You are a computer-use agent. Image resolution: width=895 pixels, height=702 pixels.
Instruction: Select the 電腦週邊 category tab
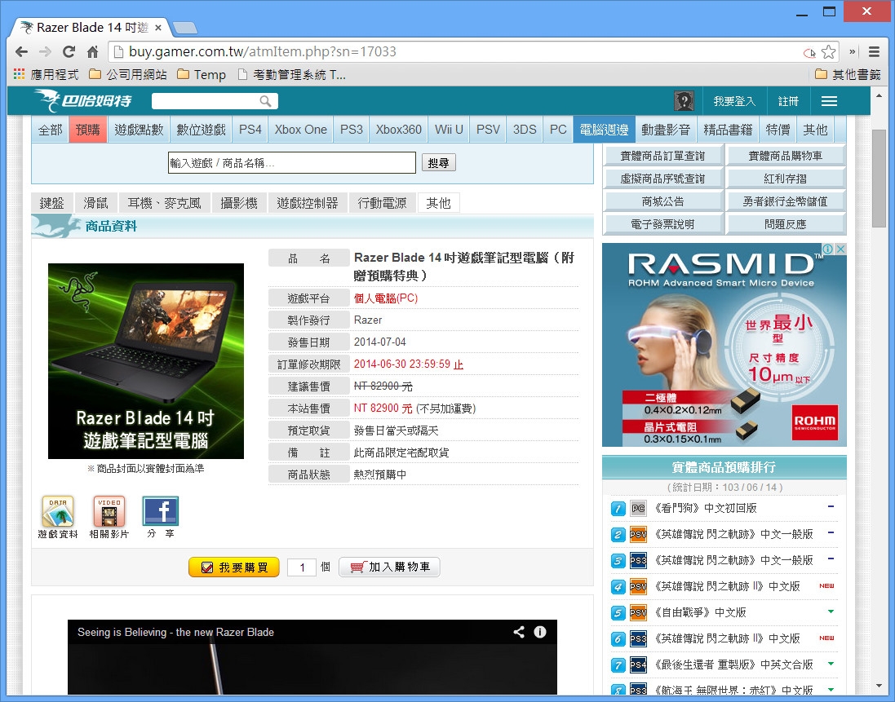pyautogui.click(x=604, y=130)
